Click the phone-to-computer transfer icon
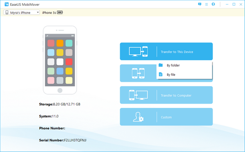The height and width of the screenshot is (152, 245). [x=138, y=95]
